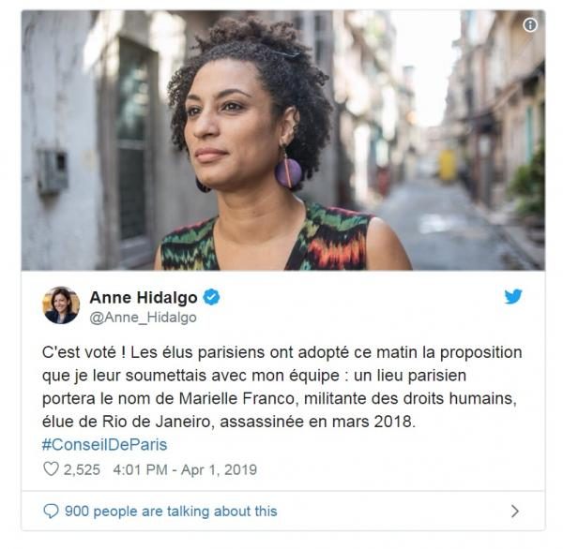The image size is (563, 549).
Task: Click "assassinée en mars 2018" in the tweet
Action: point(317,422)
